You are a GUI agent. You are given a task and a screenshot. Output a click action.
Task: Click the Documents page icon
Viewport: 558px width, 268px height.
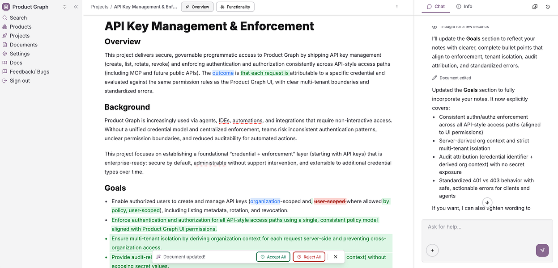pyautogui.click(x=5, y=45)
